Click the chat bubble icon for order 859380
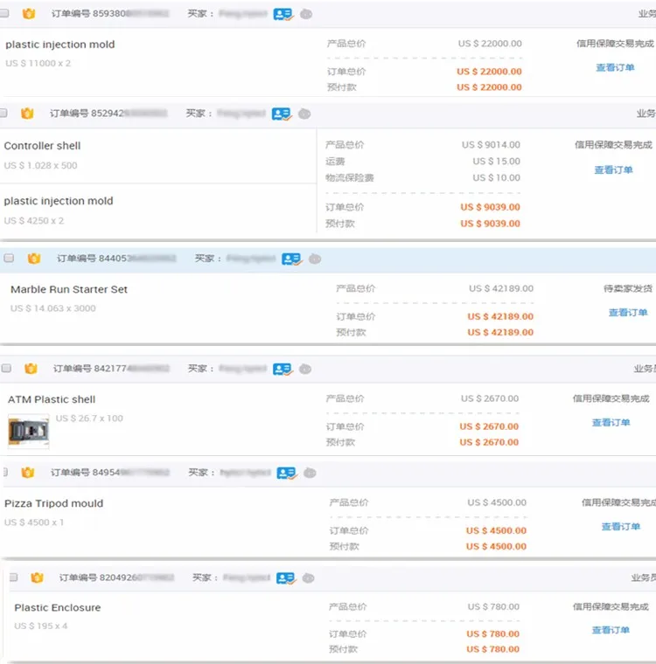Viewport: 656px width, 664px height. [306, 14]
